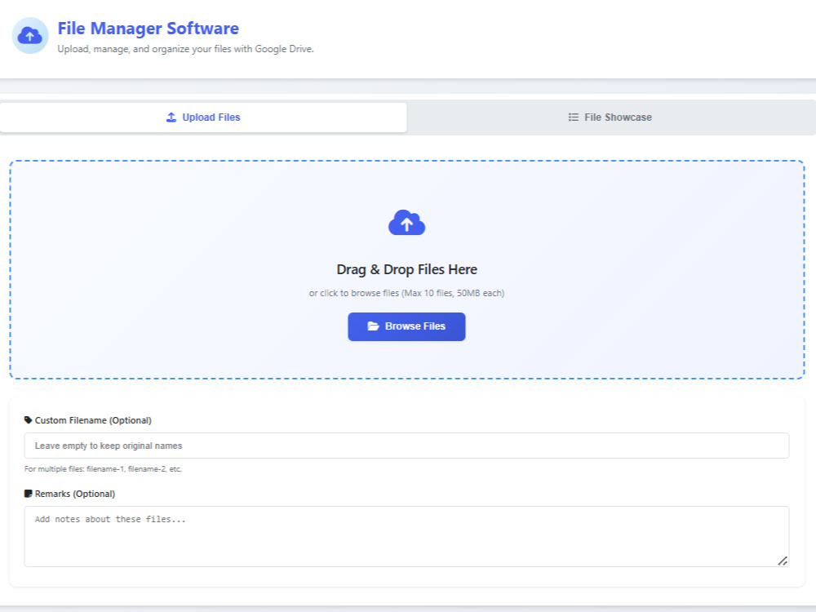This screenshot has height=612, width=816.
Task: Click the max 10 files hint text
Action: click(x=406, y=293)
